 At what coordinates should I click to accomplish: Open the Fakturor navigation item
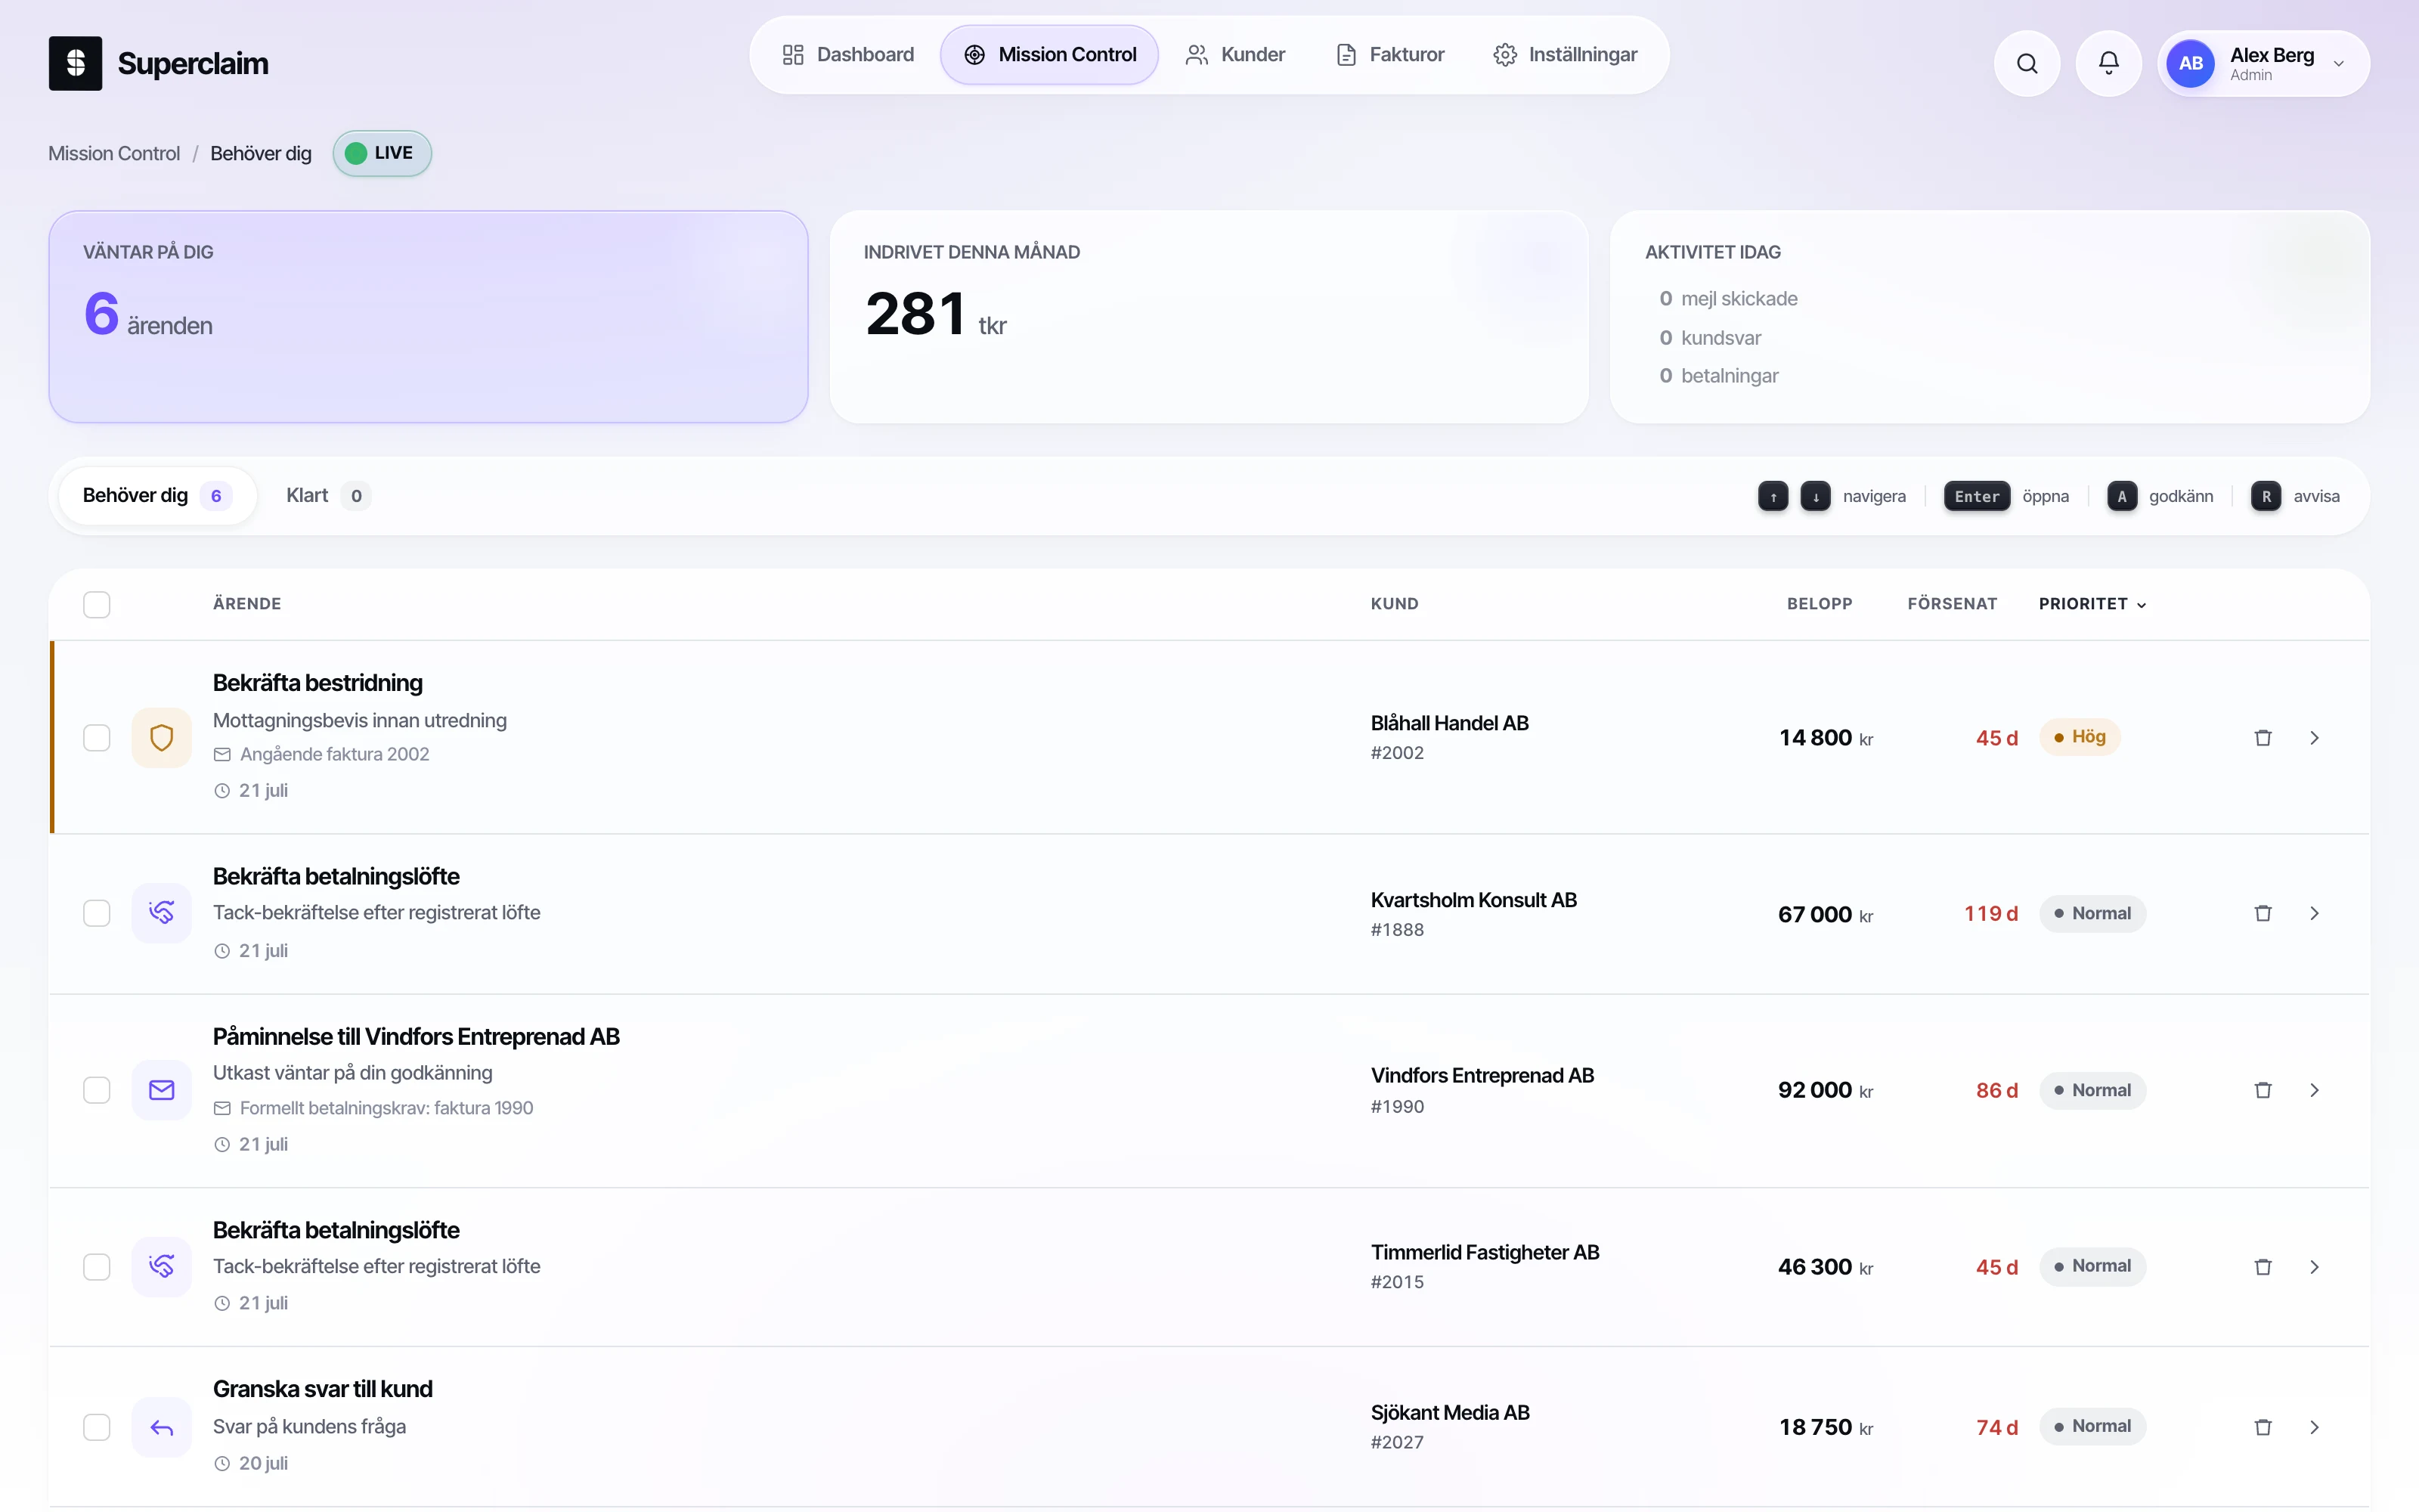1390,55
